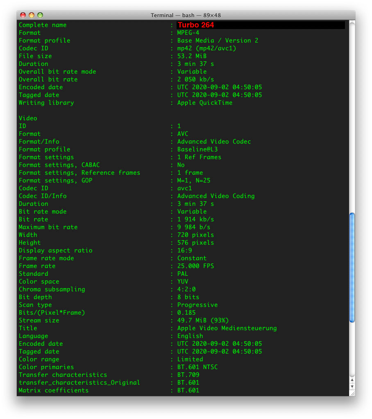Click the 'Matrix coefficients' label
372x419 pixels.
pyautogui.click(x=54, y=390)
